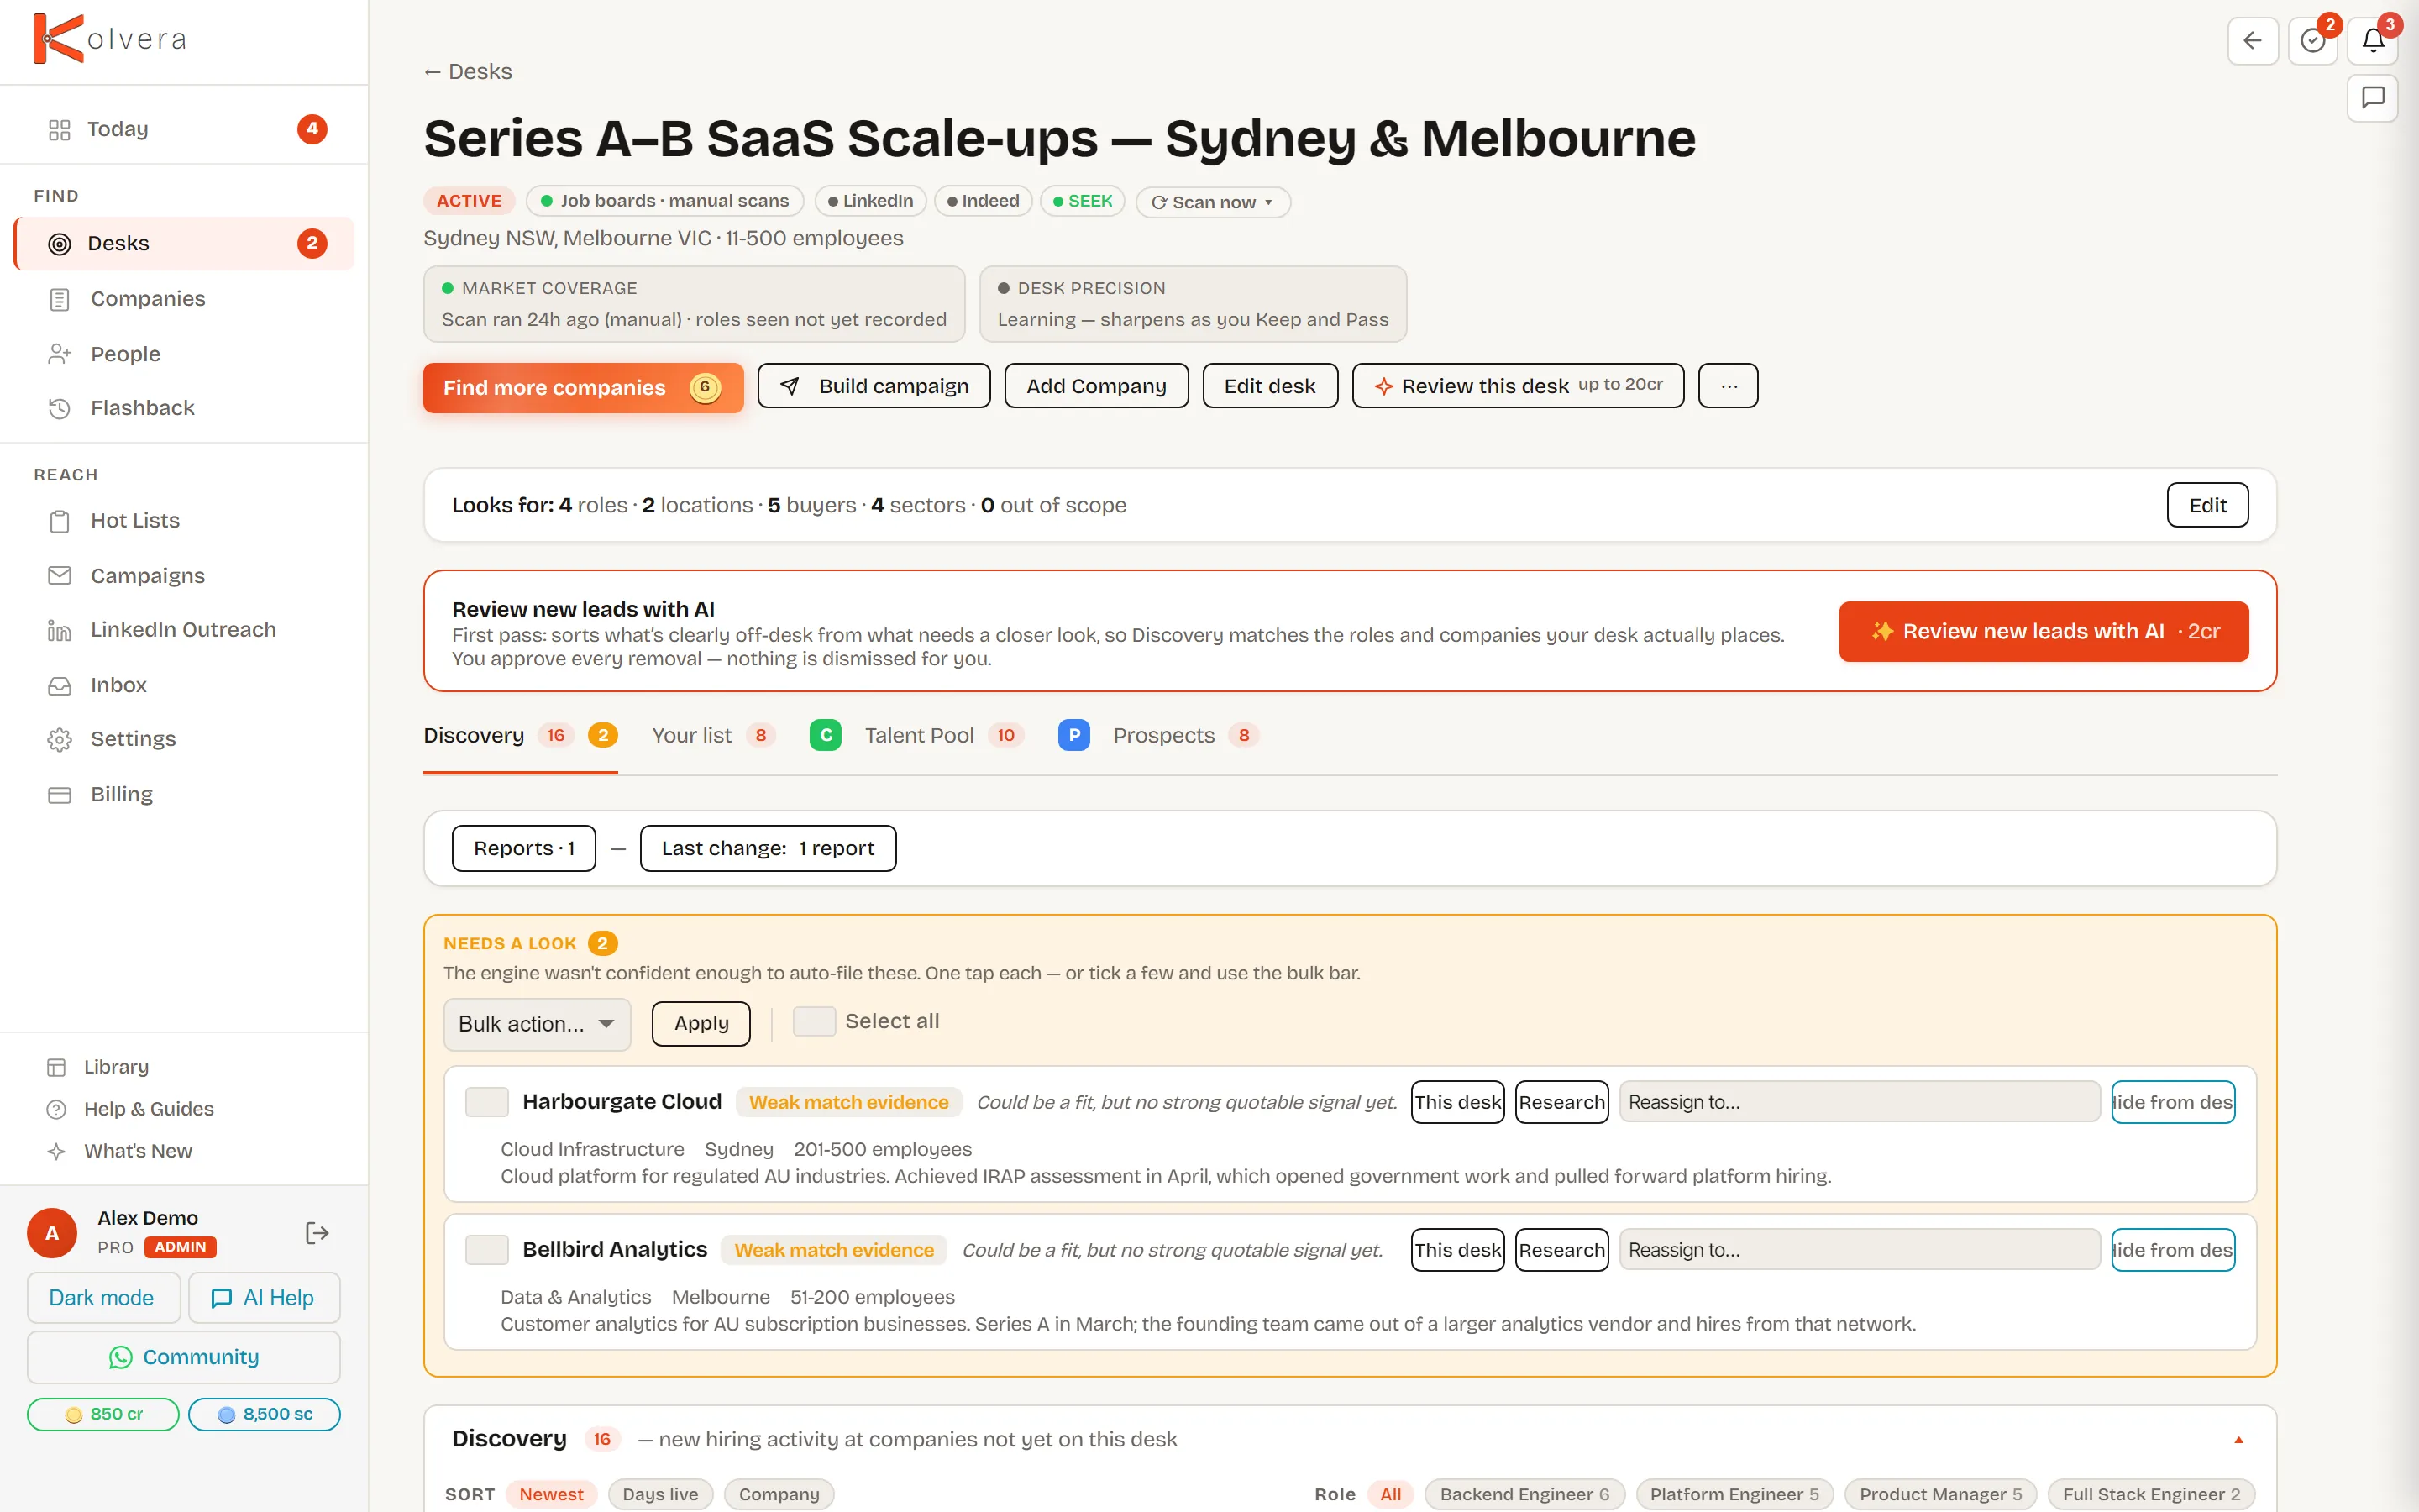
Task: Open Flashback in the sidebar
Action: point(185,408)
